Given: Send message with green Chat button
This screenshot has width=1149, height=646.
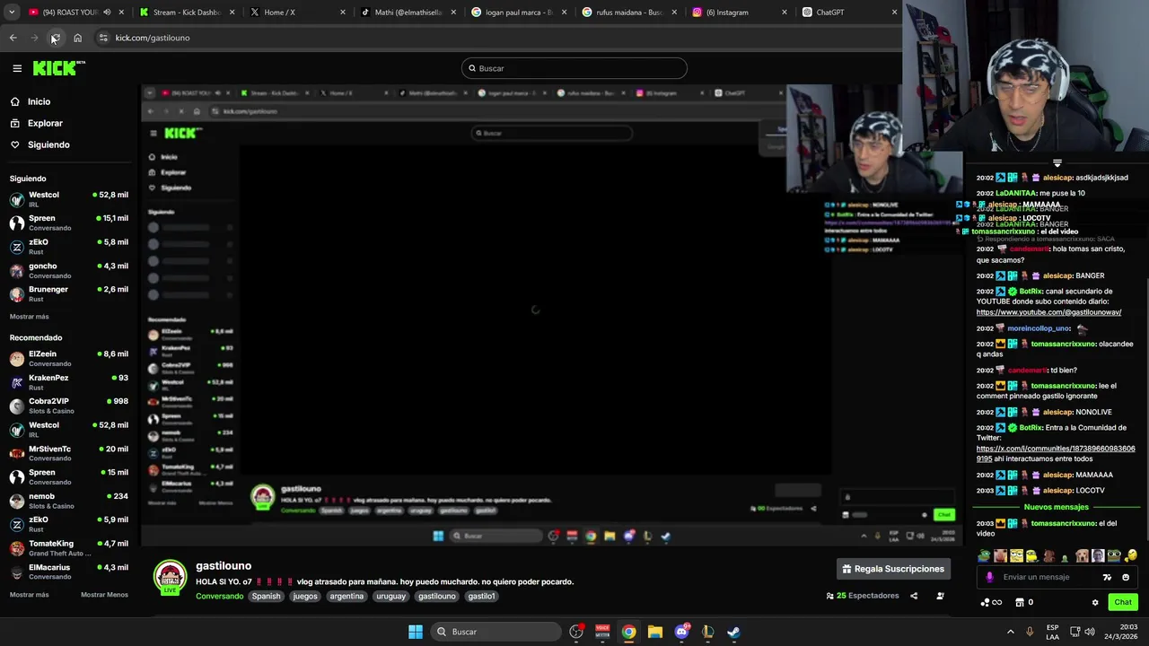Looking at the screenshot, I should pyautogui.click(x=1123, y=602).
